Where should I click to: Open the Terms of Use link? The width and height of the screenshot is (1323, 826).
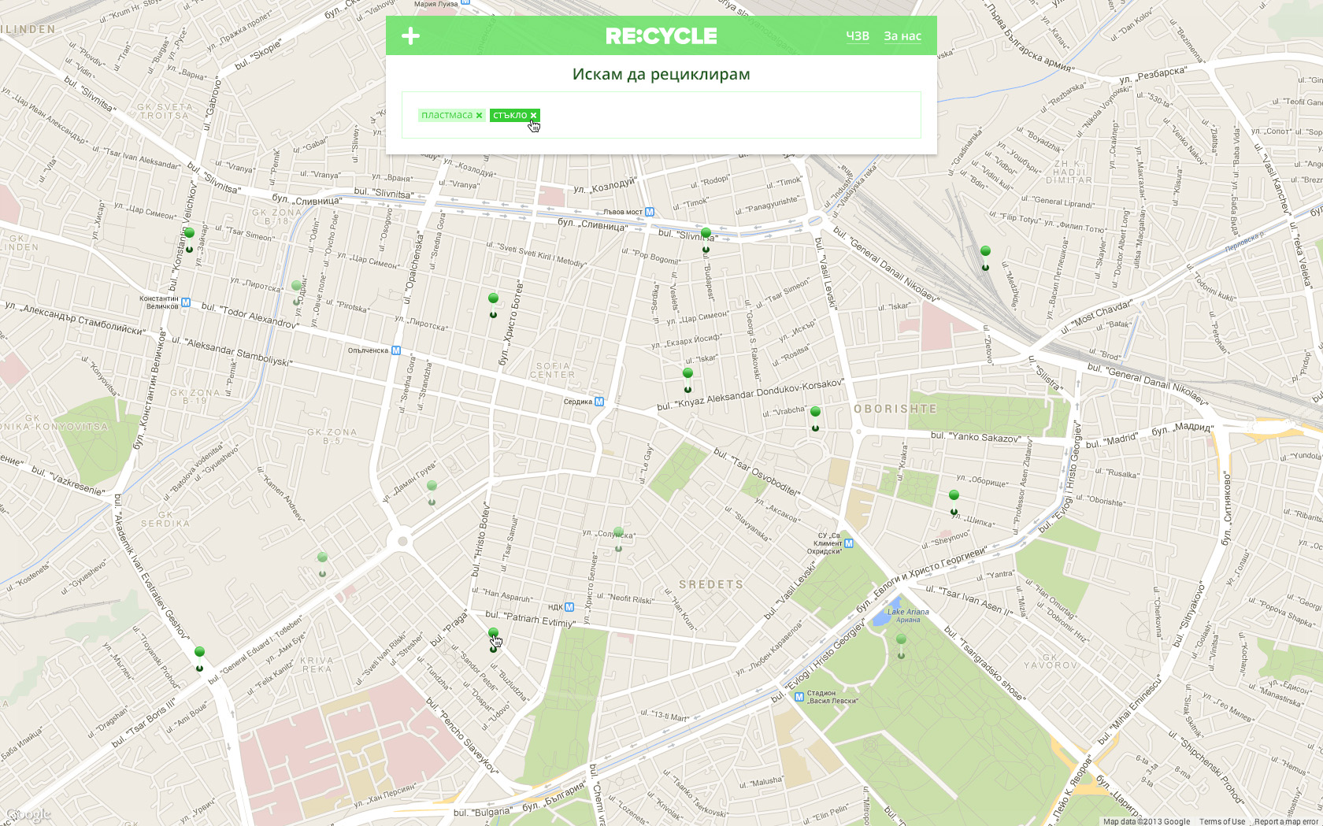click(1222, 821)
